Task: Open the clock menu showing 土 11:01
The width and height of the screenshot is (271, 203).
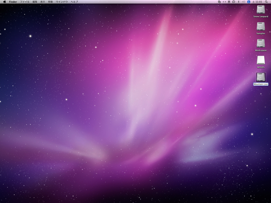Action: click(257, 2)
